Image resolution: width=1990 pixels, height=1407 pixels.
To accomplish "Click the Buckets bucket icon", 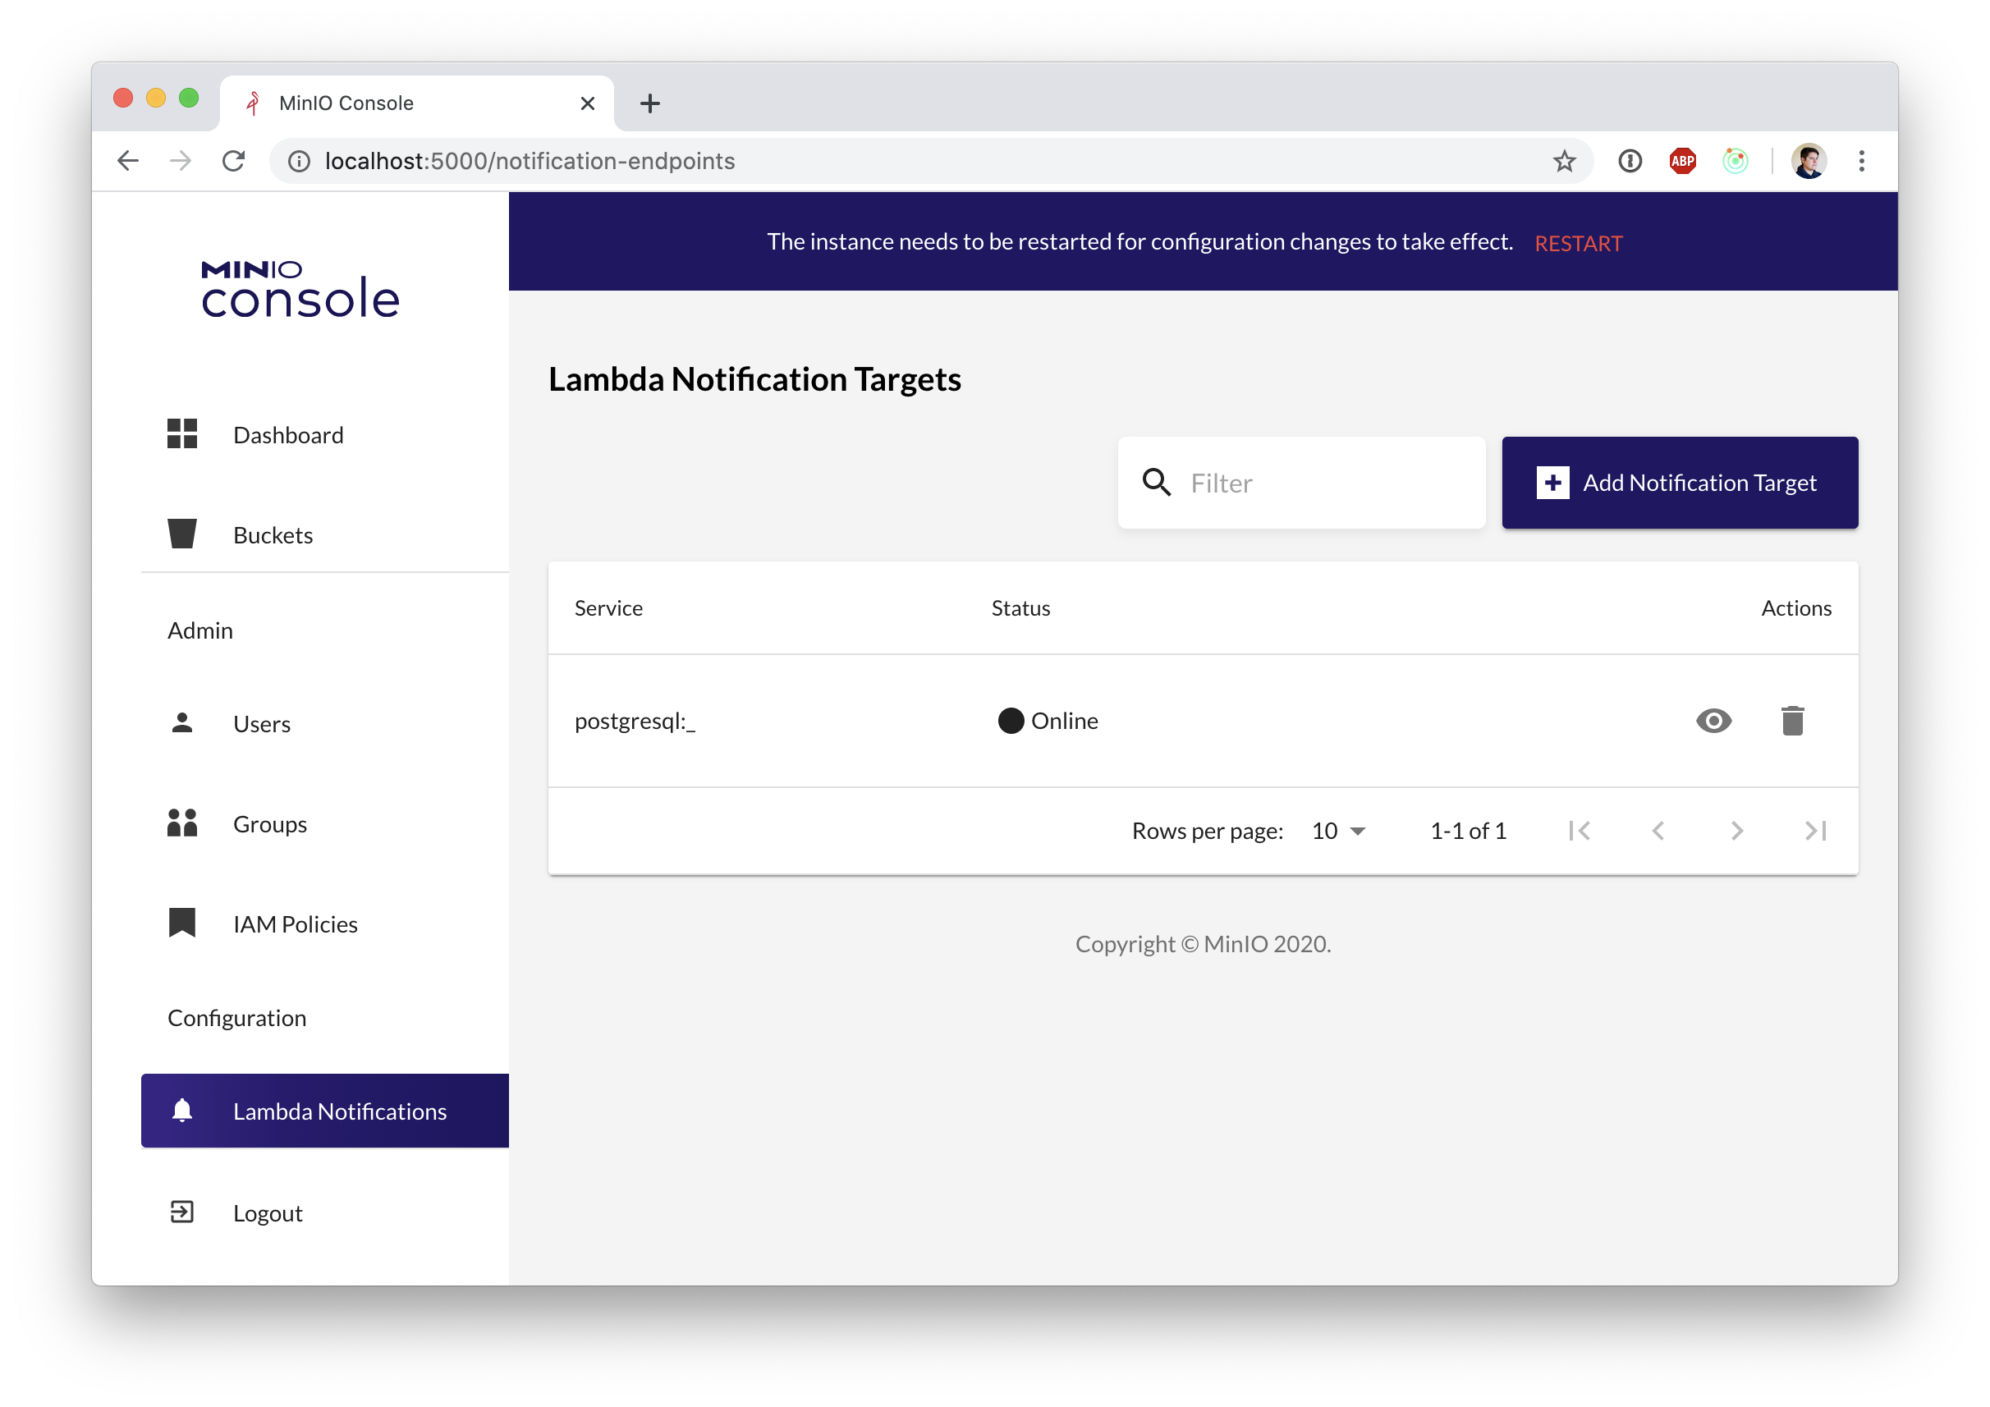I will pos(182,534).
